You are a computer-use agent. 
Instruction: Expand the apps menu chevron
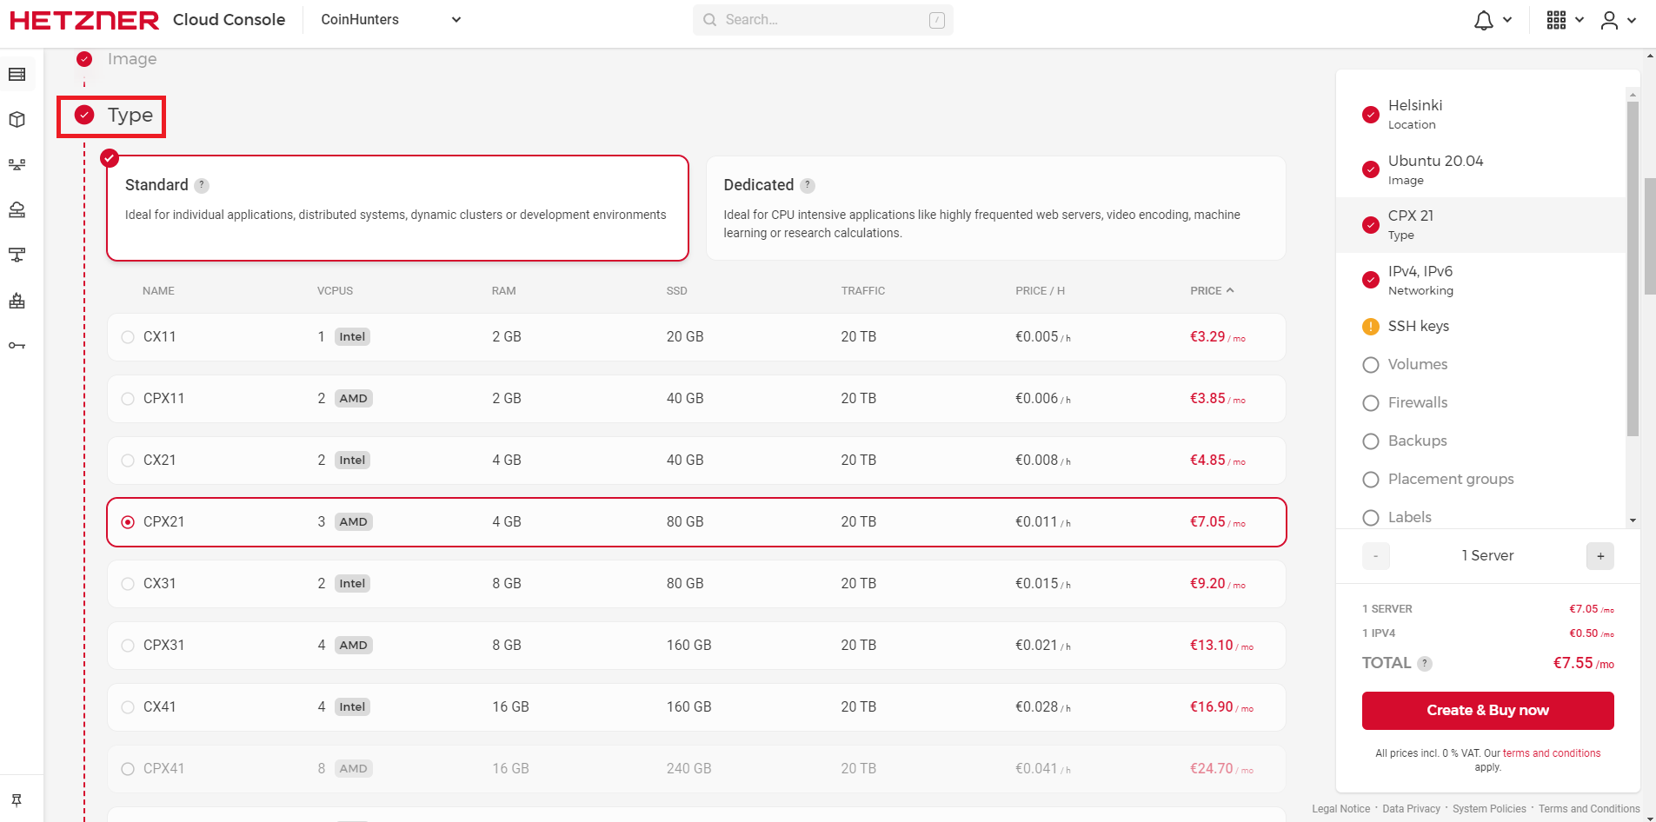pos(1580,20)
